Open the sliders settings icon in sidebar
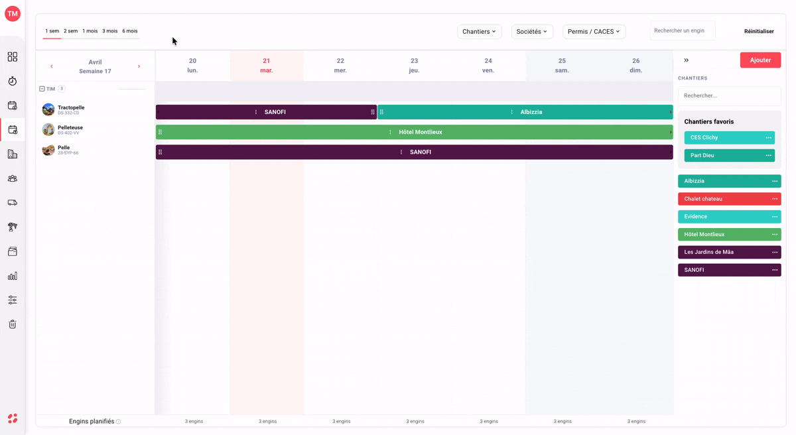796x435 pixels. pos(13,300)
